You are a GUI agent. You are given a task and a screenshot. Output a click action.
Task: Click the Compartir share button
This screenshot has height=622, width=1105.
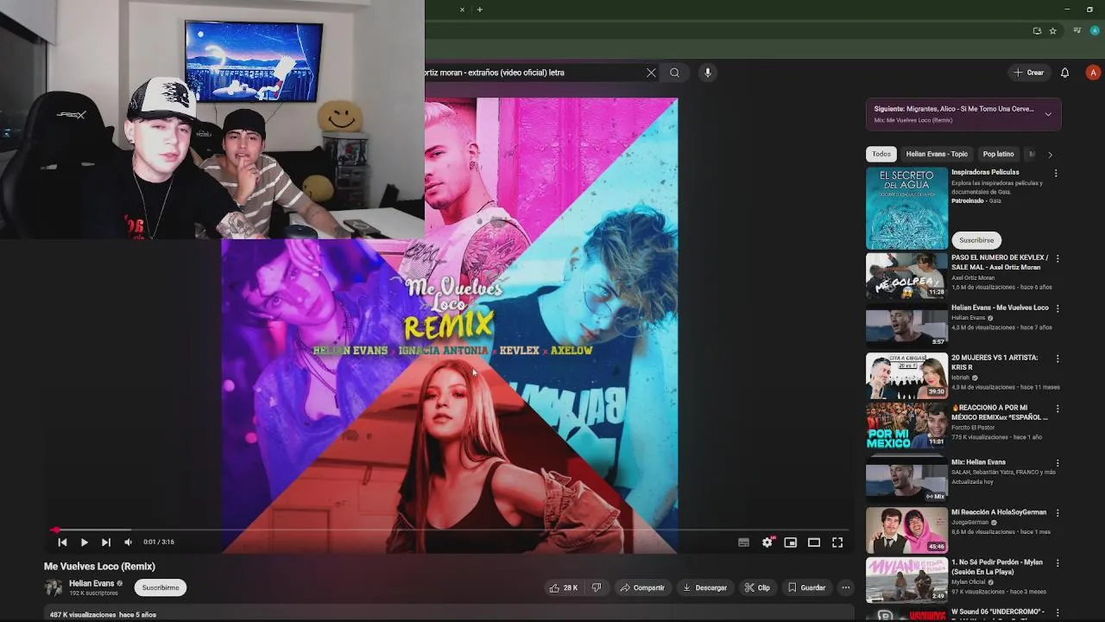(x=641, y=587)
